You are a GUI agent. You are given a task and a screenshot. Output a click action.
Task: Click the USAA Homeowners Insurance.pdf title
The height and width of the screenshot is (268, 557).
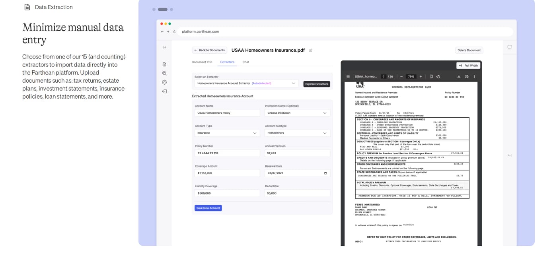268,50
